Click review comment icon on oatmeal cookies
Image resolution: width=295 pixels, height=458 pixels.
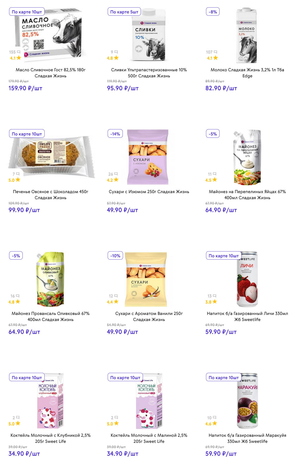[x=18, y=174]
